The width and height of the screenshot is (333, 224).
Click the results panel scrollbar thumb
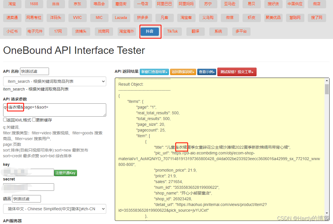327,89
